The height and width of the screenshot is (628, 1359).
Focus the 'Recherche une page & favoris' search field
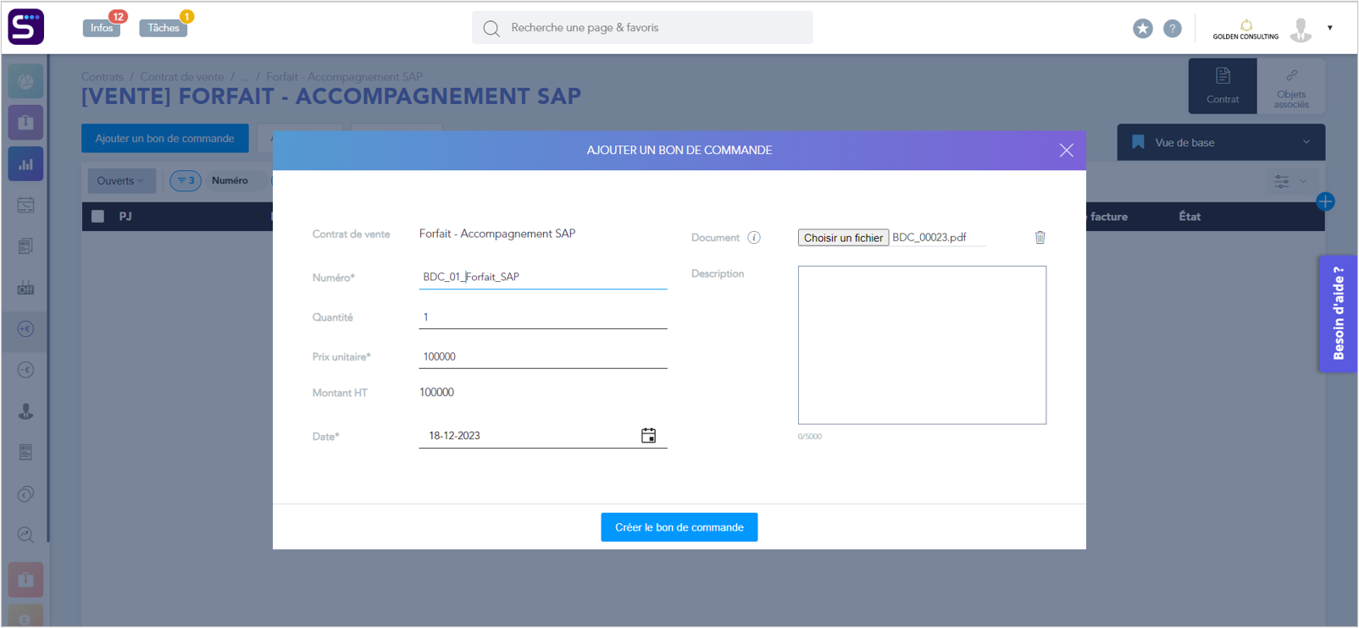[642, 28]
